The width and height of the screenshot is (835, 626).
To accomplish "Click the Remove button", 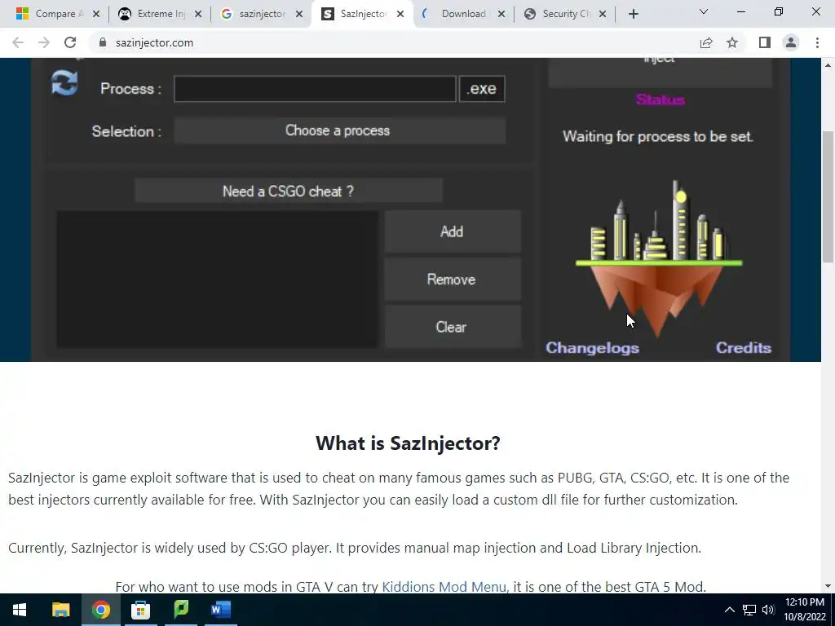I will point(452,280).
